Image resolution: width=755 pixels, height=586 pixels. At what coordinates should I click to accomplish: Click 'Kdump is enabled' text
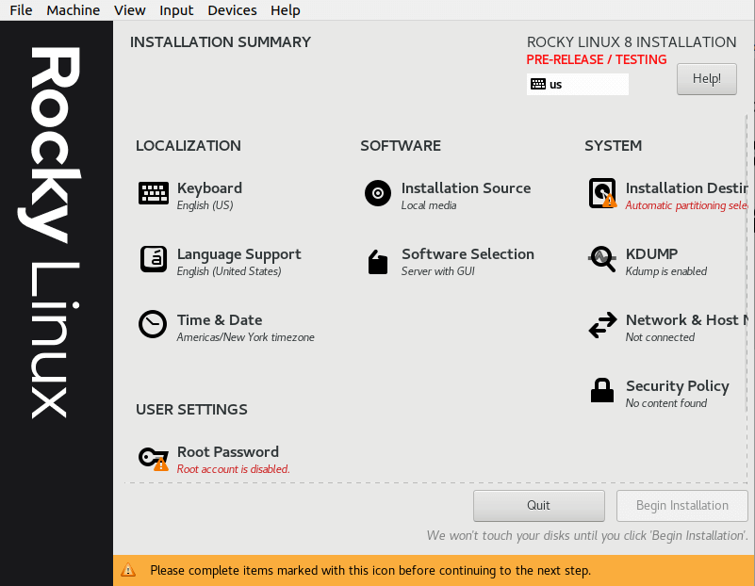pos(665,271)
